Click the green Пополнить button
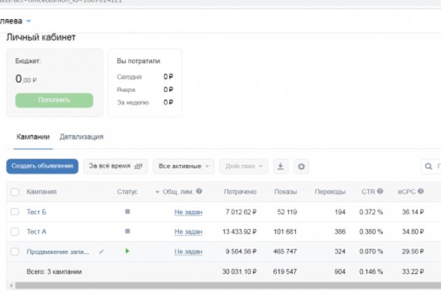The image size is (441, 294). 54,100
